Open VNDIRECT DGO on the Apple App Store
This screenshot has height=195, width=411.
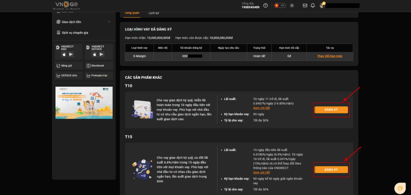[64, 54]
